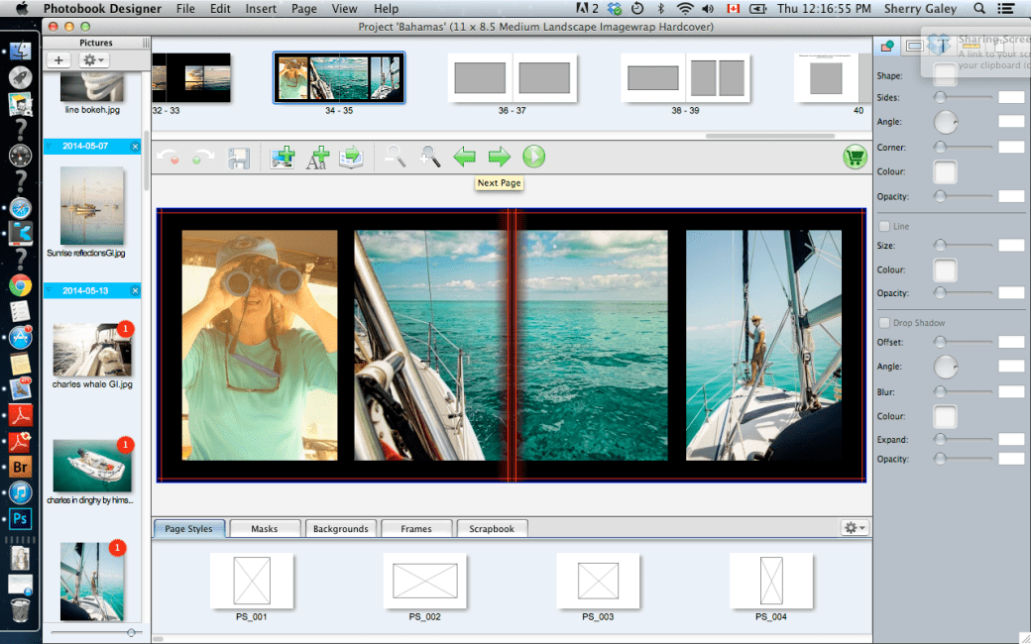Click the shopping cart order icon

pos(854,157)
